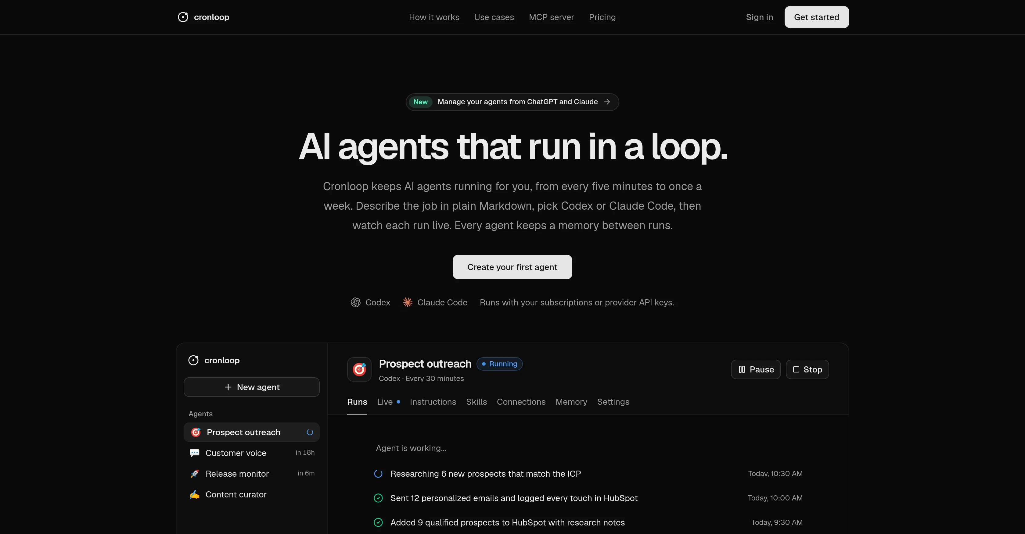Switch to the Live tab
Screen dimensions: 1025x534
point(388,402)
